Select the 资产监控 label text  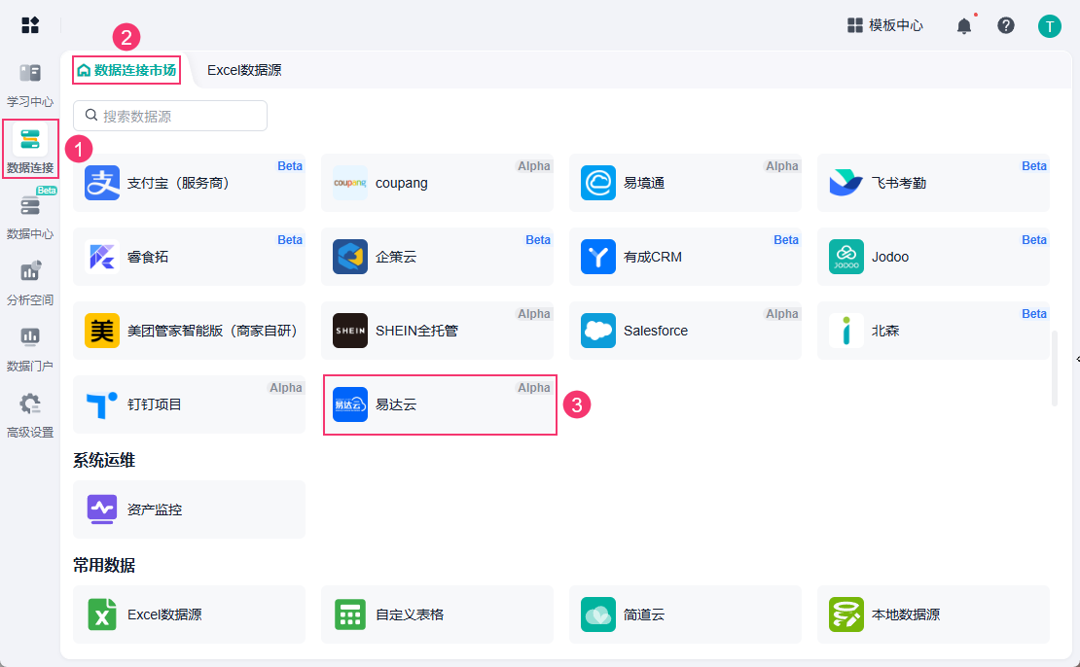point(155,509)
